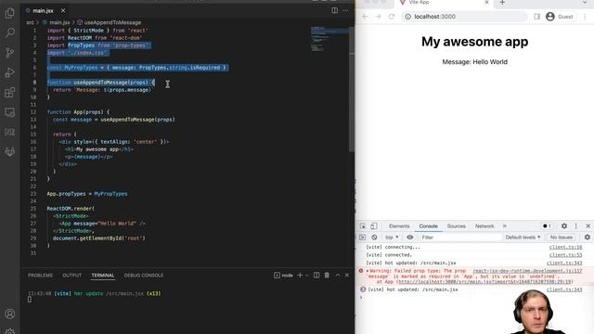Image resolution: width=594 pixels, height=334 pixels.
Task: Open the Default levels dropdown
Action: click(x=523, y=238)
